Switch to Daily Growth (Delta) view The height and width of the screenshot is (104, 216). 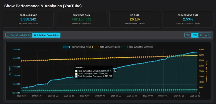(19, 35)
